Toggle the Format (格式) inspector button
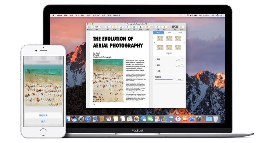The height and width of the screenshot is (143, 276). (x=175, y=27)
